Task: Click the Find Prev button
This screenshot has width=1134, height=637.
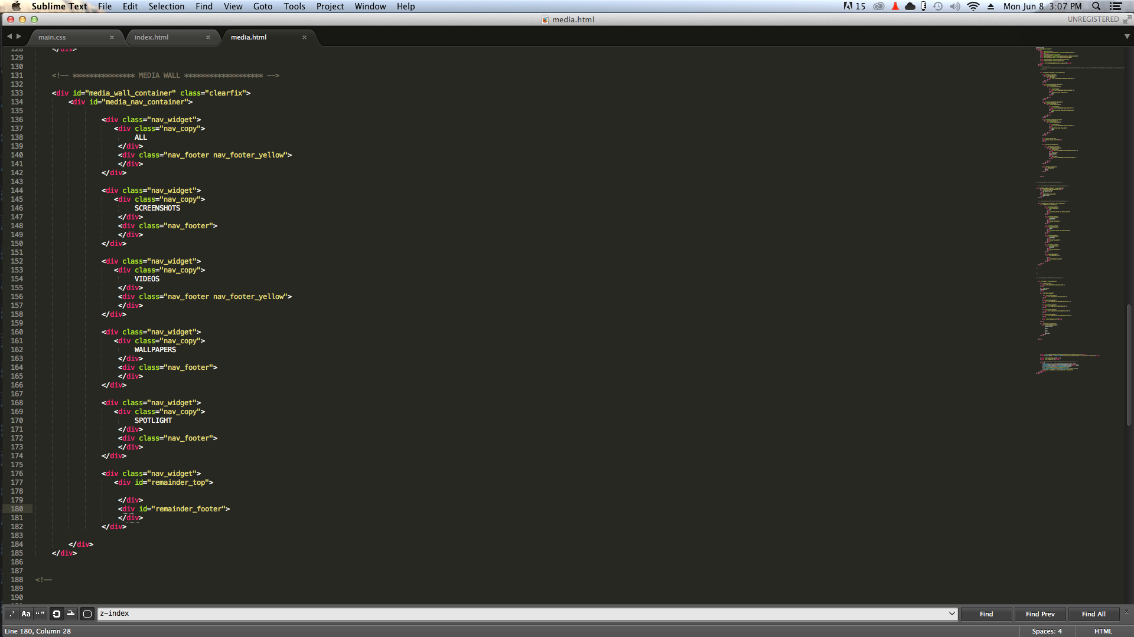Action: (1039, 614)
